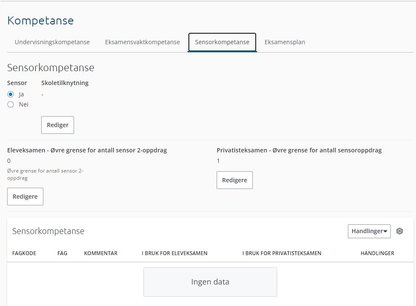Image resolution: width=416 pixels, height=306 pixels.
Task: Sort by the Fag column header
Action: (62, 253)
